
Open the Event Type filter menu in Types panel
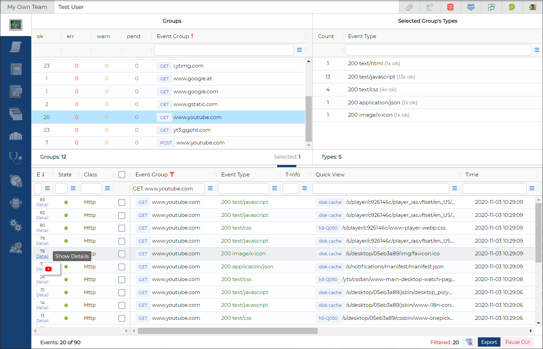point(537,50)
